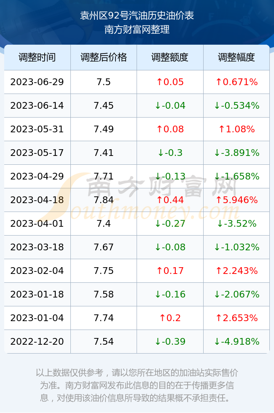Select the price 7.58 cell
274x413 pixels.
tap(104, 295)
